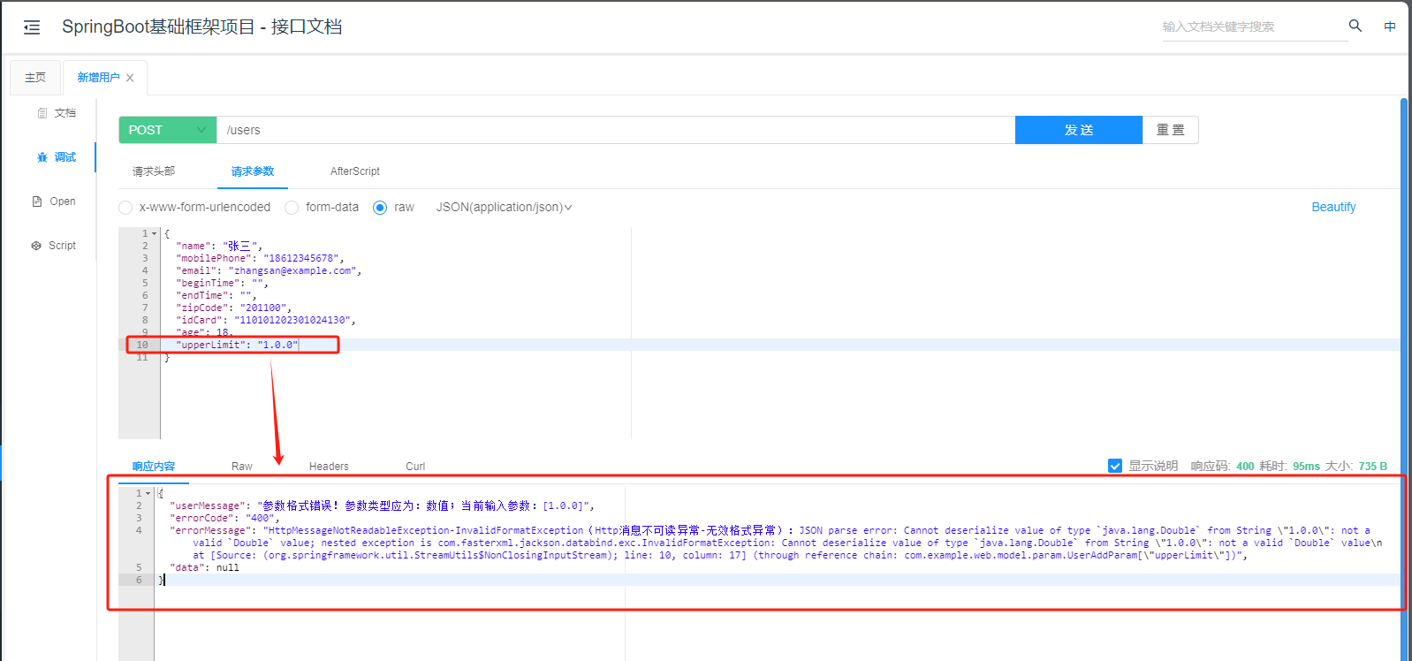Collapse the sidebar menu icon
The height and width of the screenshot is (661, 1412).
point(32,27)
